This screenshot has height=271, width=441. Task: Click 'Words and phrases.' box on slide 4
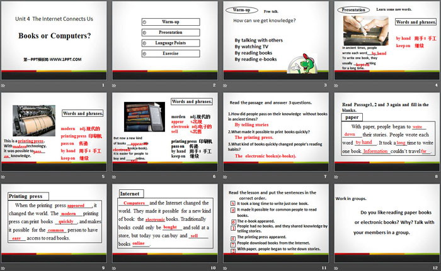click(416, 22)
